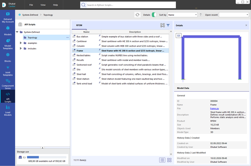251x166 pixels.
Task: Expand the examples folder
Action: pos(21,43)
